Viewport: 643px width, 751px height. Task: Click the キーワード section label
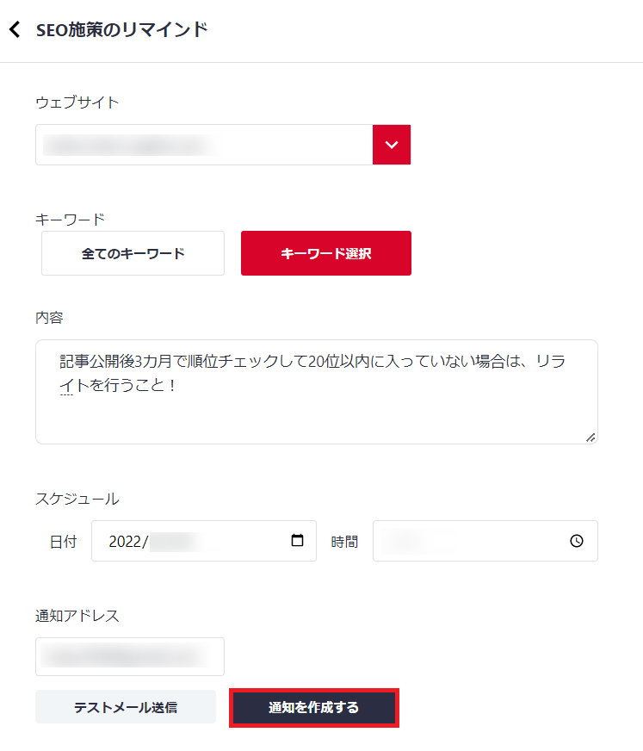[x=70, y=220]
